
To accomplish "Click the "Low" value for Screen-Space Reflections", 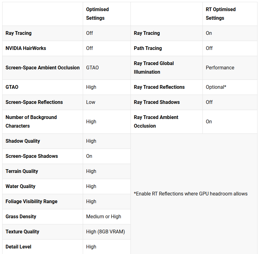I will [90, 102].
